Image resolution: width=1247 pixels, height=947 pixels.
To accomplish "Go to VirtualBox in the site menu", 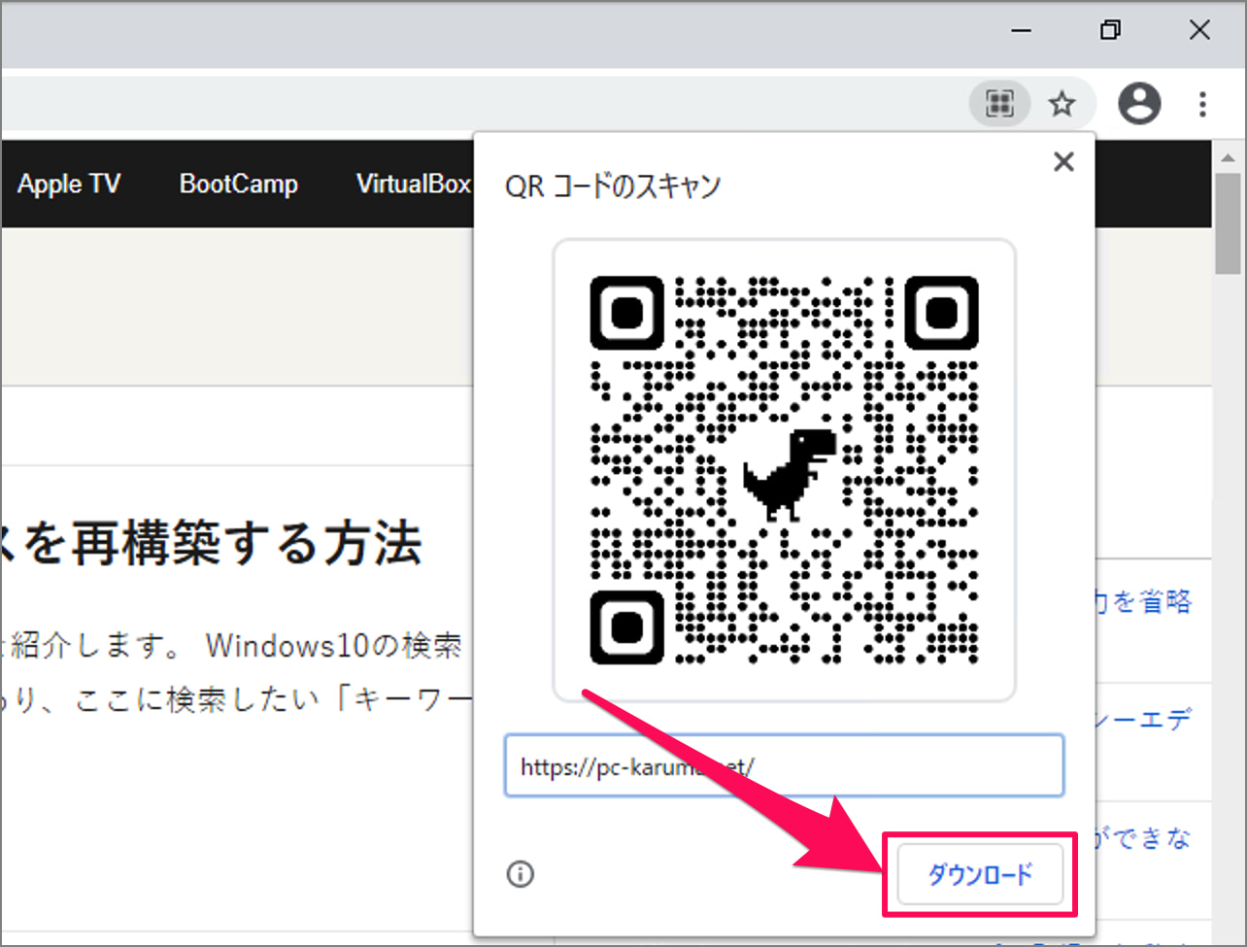I will [413, 184].
